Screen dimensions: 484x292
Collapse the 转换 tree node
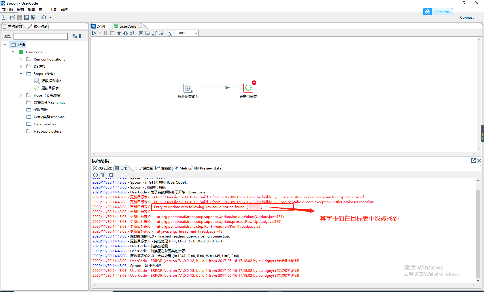coord(5,45)
